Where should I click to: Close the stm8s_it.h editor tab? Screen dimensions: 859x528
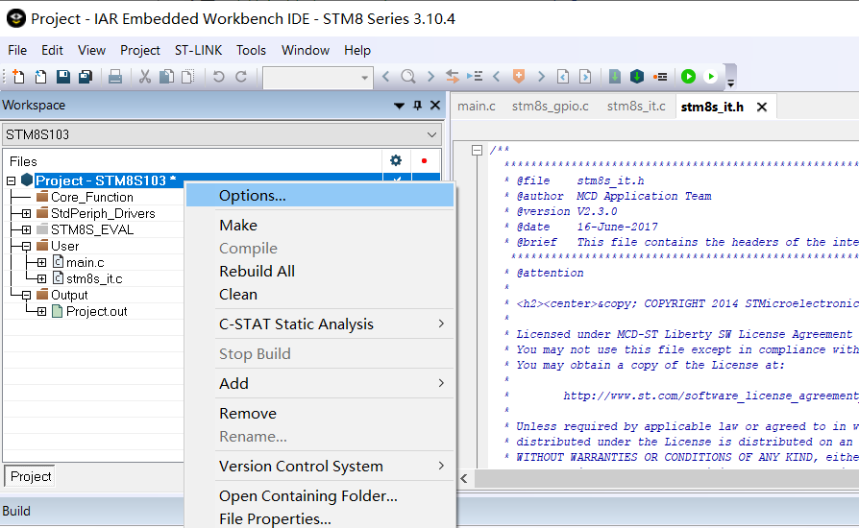click(762, 108)
